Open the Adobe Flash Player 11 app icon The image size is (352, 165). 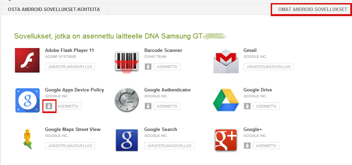[27, 60]
